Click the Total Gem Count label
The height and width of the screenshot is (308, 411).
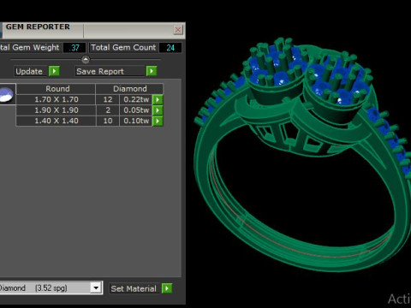(123, 47)
